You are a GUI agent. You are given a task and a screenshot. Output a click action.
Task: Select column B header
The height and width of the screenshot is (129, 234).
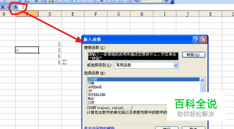click(x=7, y=14)
